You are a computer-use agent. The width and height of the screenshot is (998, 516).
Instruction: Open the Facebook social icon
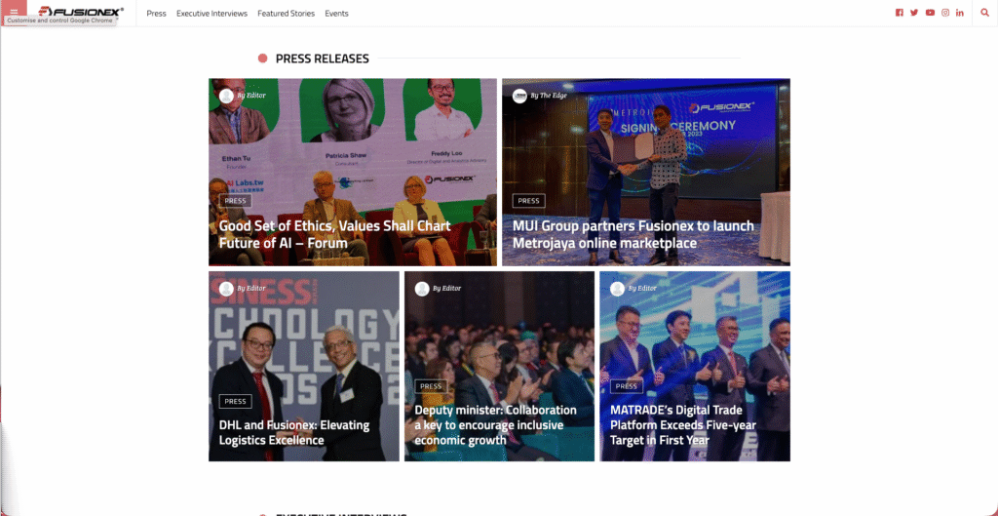pos(900,13)
